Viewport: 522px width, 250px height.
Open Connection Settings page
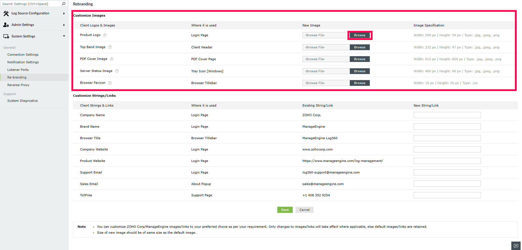(x=23, y=55)
